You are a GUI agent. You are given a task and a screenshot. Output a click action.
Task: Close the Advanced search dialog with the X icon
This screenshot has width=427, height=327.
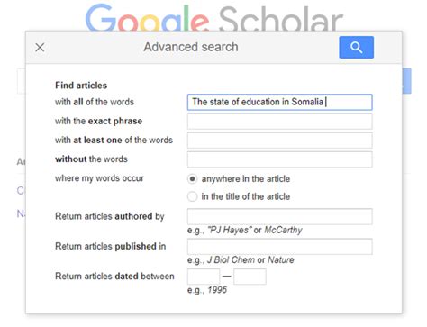pyautogui.click(x=40, y=48)
